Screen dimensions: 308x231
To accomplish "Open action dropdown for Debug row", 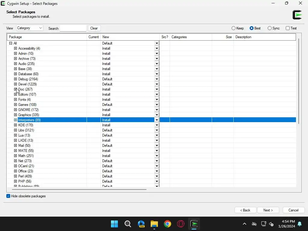I will pyautogui.click(x=157, y=79).
